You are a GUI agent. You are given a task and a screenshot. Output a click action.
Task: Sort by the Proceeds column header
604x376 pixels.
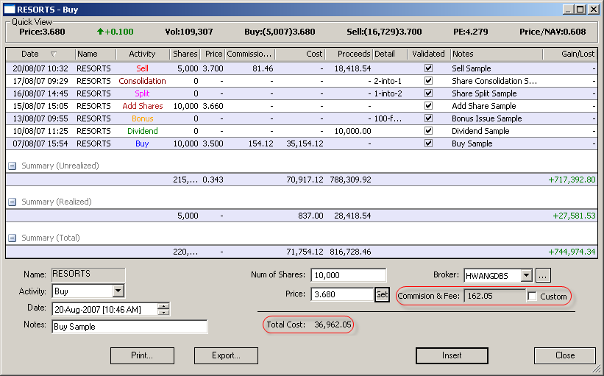[349, 54]
